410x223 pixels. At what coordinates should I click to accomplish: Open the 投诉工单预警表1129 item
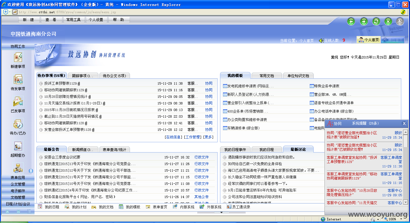[x=60, y=83]
